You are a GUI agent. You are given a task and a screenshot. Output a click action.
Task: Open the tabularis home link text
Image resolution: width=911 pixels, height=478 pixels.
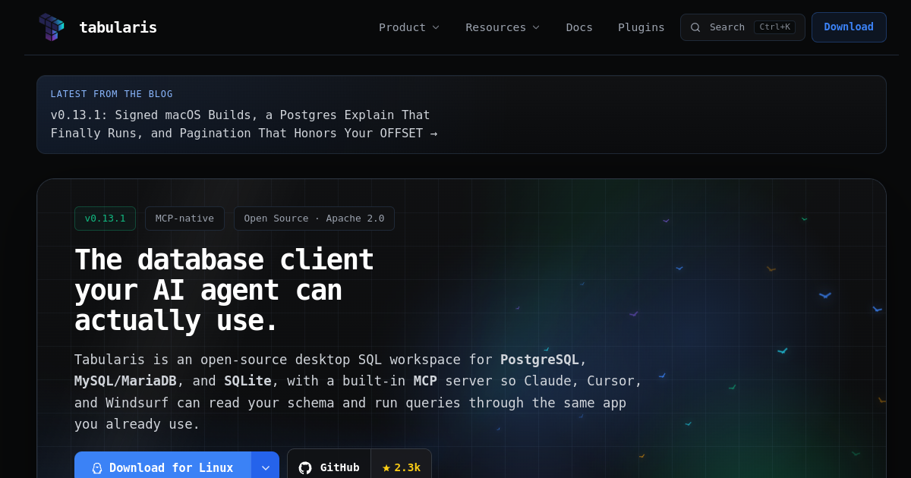click(x=118, y=27)
